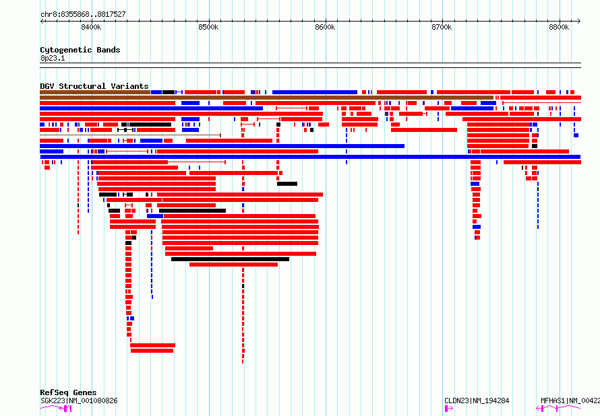Viewport: 600px width, 416px height.
Task: Click the 8500k ruler label
Action: (208, 27)
